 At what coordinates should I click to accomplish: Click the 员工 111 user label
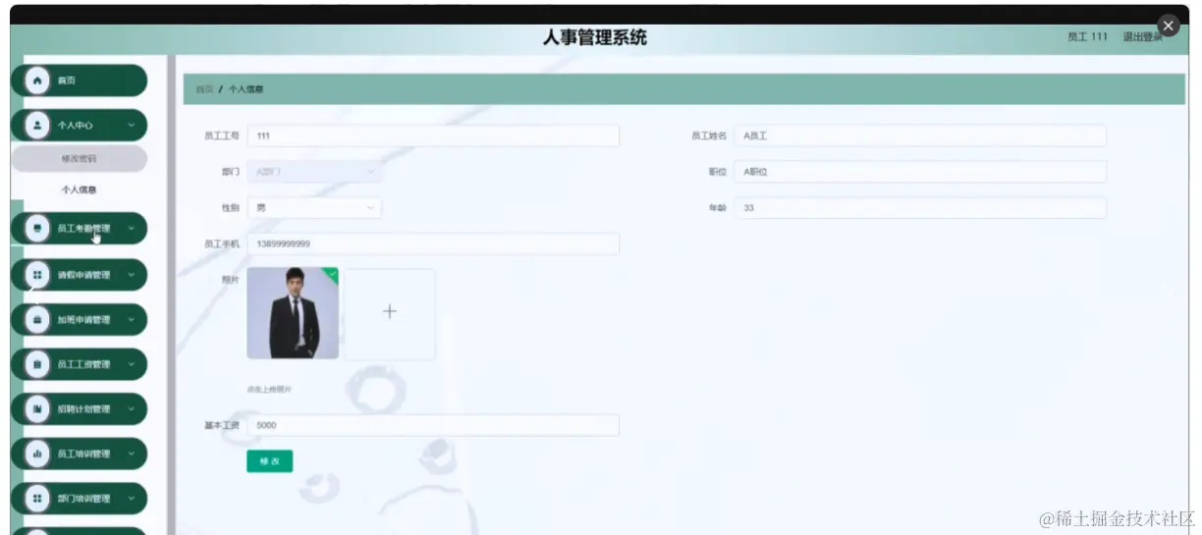pyautogui.click(x=1087, y=37)
